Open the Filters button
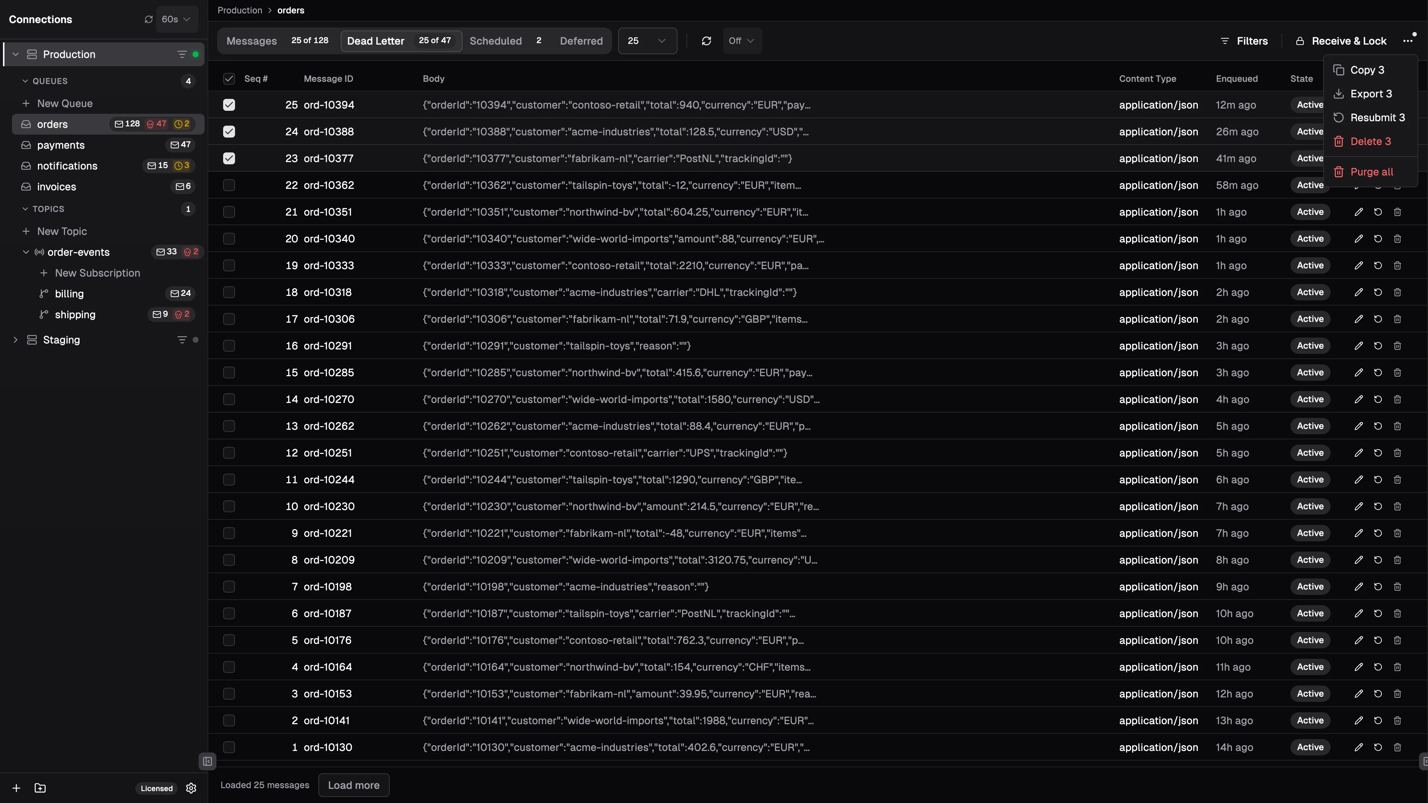 pos(1245,41)
